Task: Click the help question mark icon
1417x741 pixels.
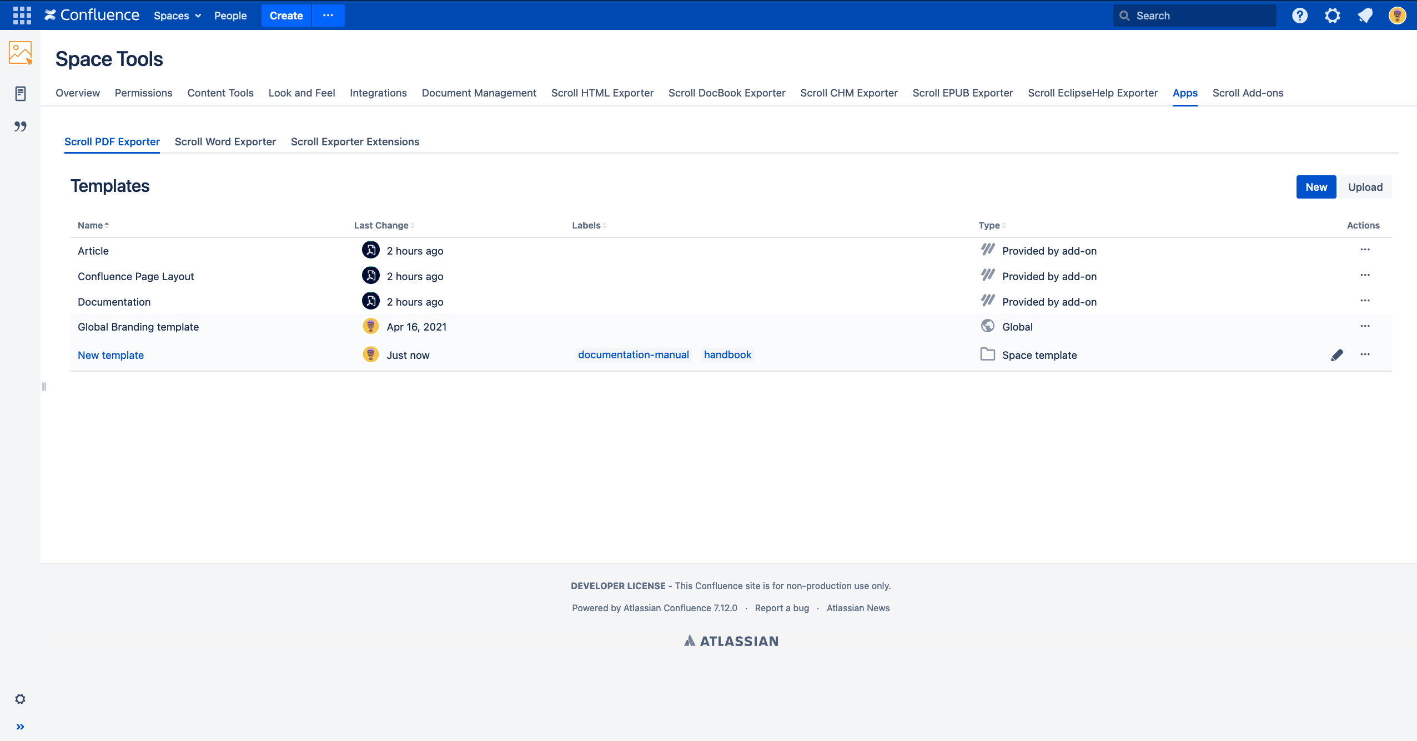Action: (1299, 16)
